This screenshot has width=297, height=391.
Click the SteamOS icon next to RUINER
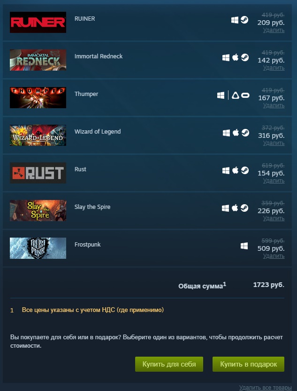click(244, 20)
